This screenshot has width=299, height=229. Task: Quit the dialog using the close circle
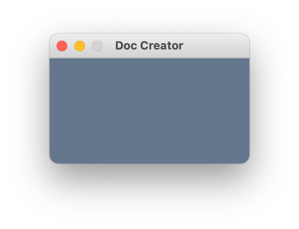pyautogui.click(x=62, y=46)
